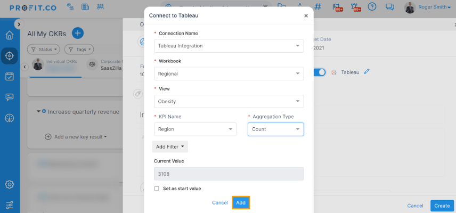Click the Increase quarterly revenue objective title
The image size is (456, 213).
point(84,112)
